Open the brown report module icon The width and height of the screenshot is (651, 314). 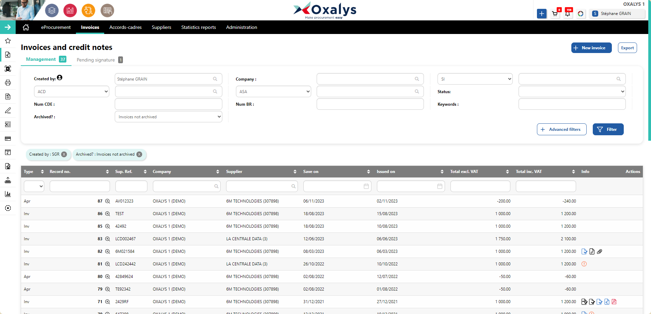pos(107,11)
